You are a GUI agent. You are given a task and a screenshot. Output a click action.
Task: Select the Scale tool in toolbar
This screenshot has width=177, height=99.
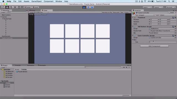tap(15, 7)
